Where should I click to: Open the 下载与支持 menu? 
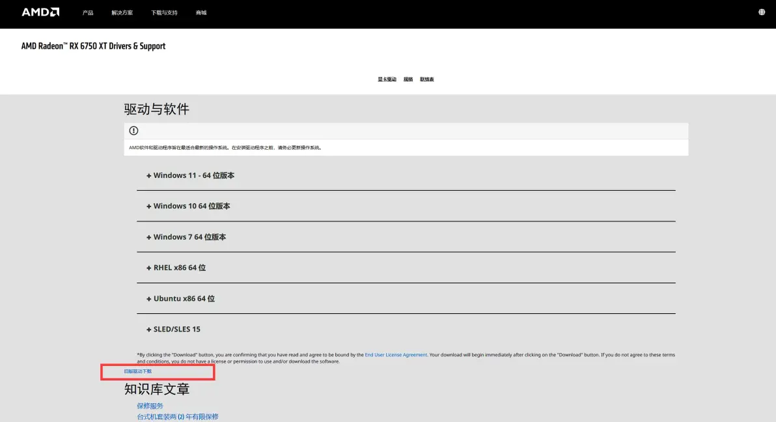[x=164, y=13]
